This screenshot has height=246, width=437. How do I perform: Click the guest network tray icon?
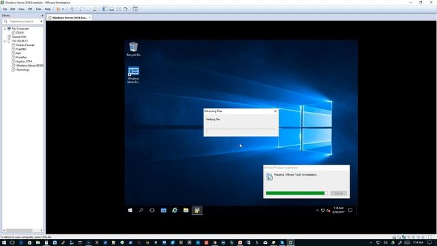pos(323,210)
